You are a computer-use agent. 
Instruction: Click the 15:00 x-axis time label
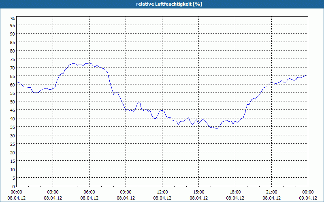point(199,192)
